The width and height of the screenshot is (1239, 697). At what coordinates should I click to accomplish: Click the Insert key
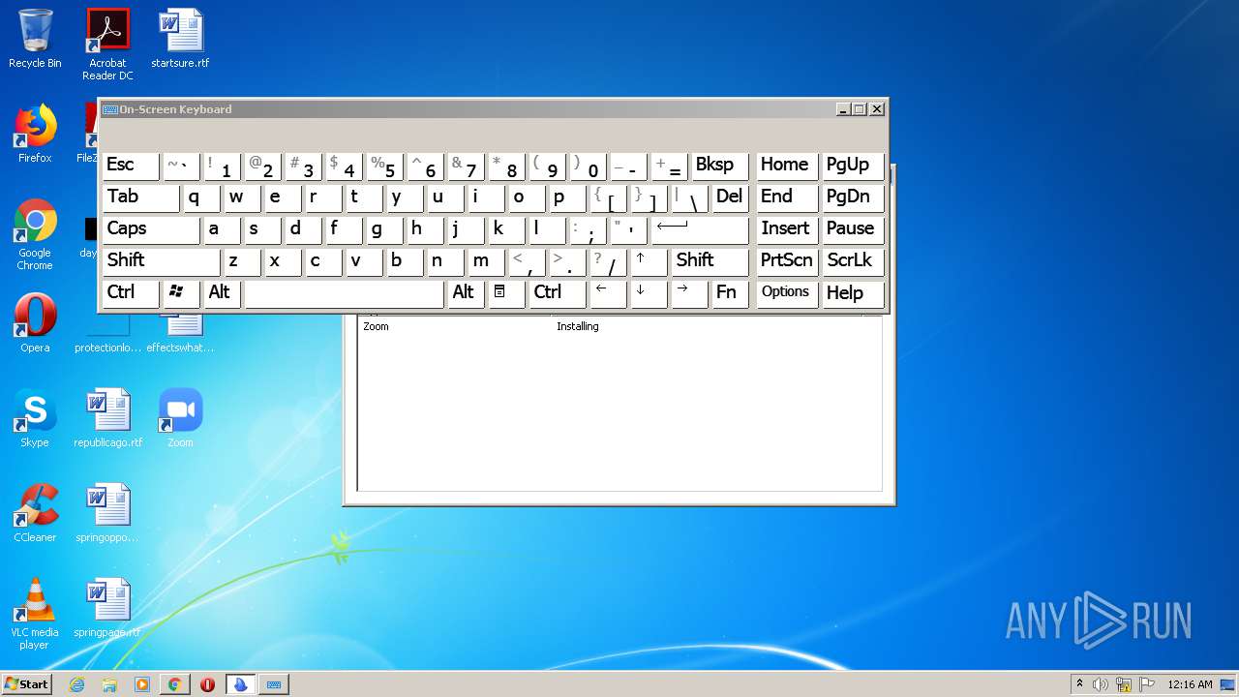coord(787,228)
